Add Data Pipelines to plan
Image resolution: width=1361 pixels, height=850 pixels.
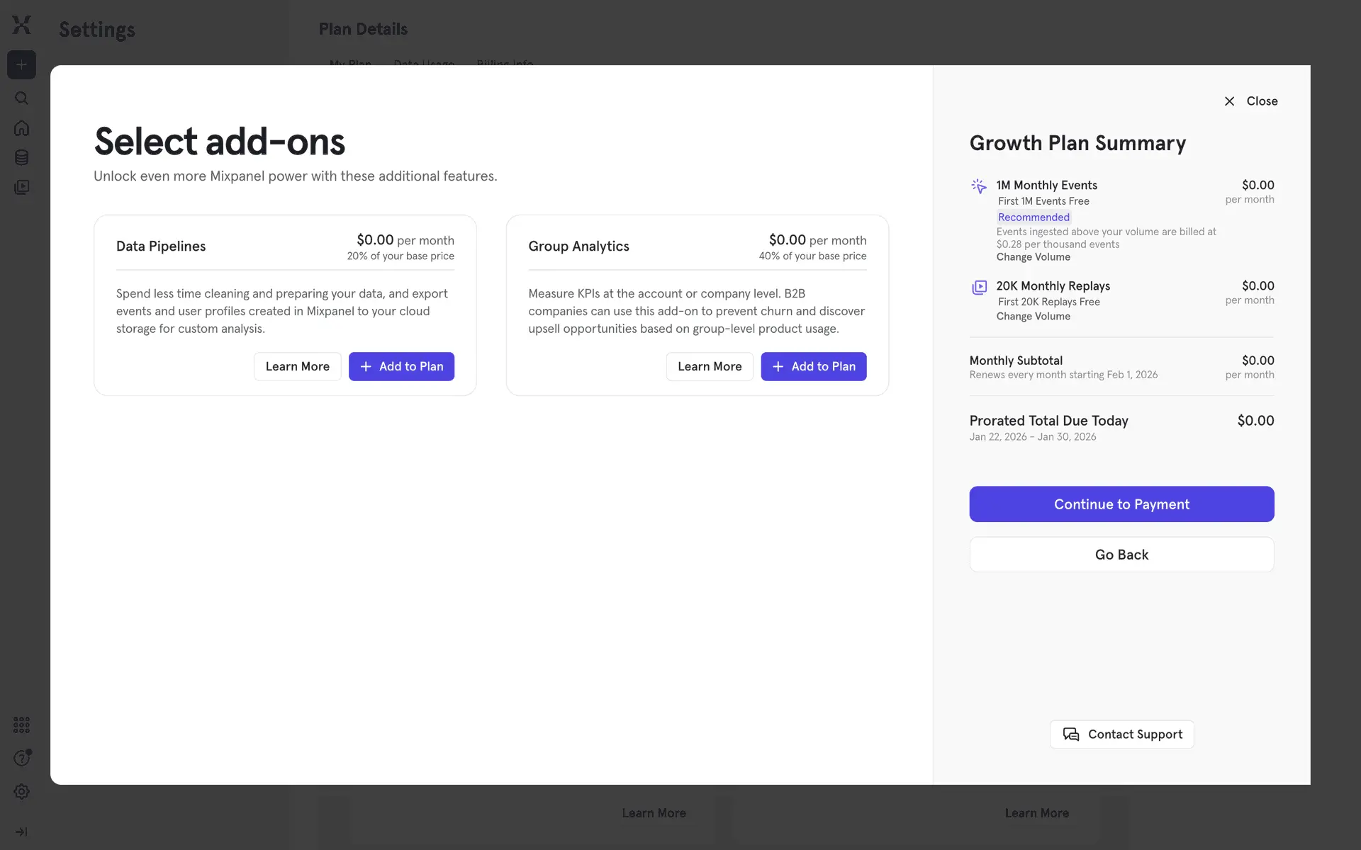[x=401, y=366]
